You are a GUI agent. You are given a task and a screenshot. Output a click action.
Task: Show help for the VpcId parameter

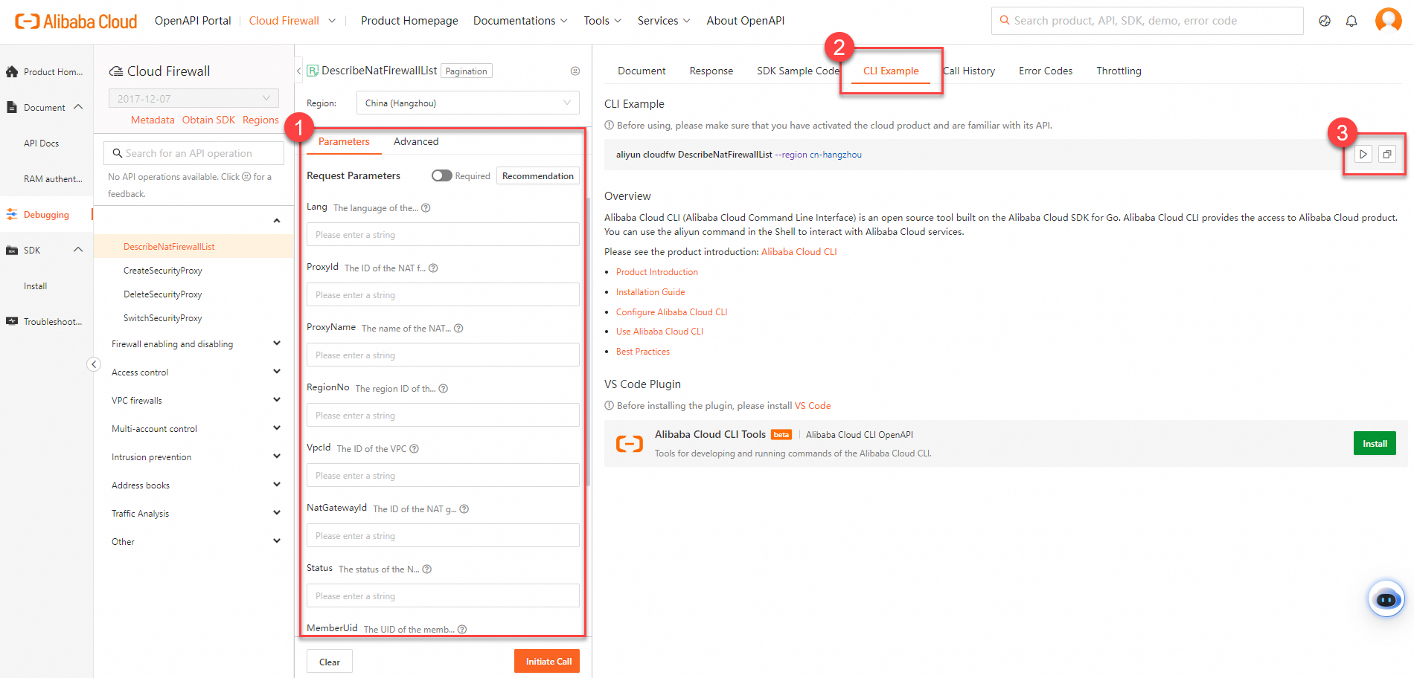pyautogui.click(x=415, y=449)
